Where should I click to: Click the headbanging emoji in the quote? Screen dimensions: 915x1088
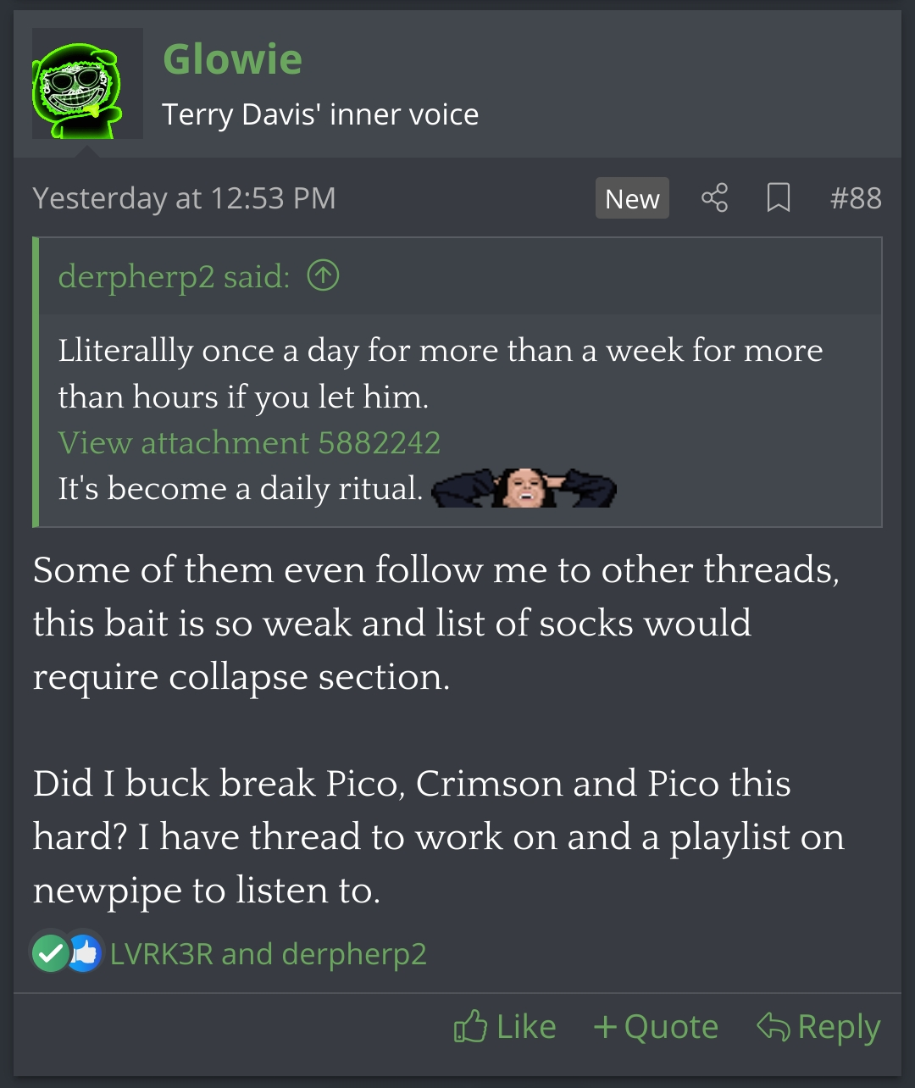524,488
